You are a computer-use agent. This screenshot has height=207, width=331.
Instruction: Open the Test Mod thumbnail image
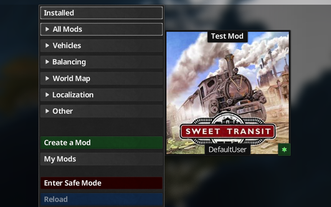click(x=228, y=93)
